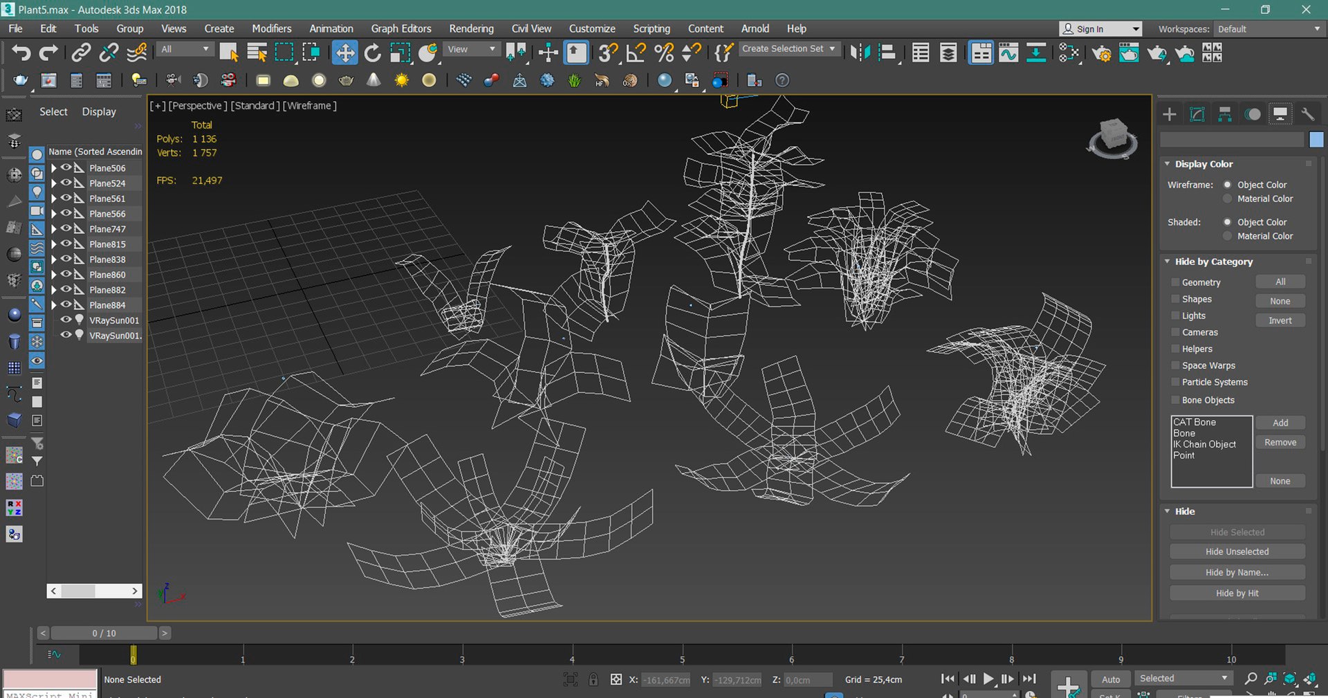Check the Cameras hide category box
The width and height of the screenshot is (1328, 698).
(x=1175, y=332)
